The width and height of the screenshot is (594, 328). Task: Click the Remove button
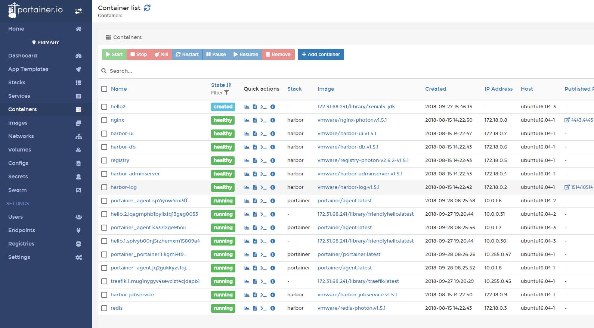(x=278, y=54)
